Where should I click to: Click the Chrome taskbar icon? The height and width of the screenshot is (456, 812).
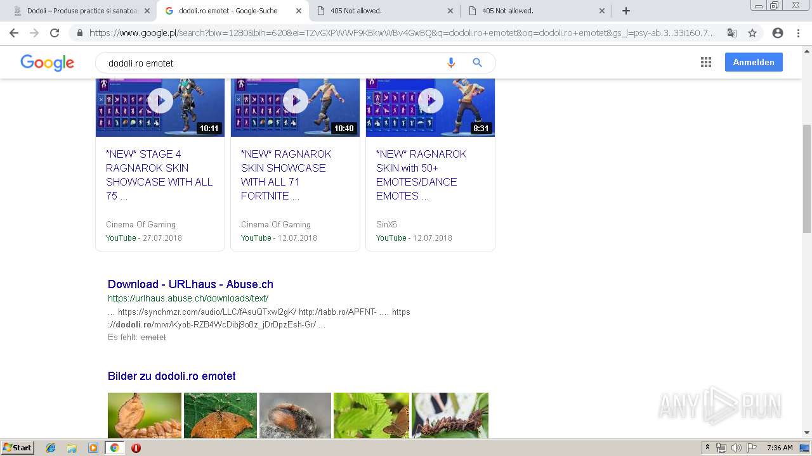pos(114,448)
